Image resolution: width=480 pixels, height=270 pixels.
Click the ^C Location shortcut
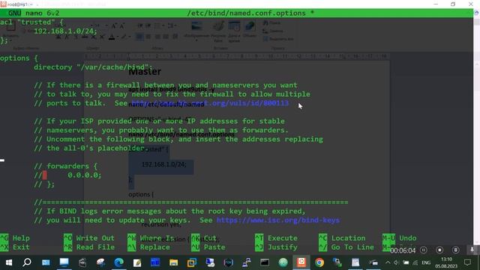[x=342, y=238]
